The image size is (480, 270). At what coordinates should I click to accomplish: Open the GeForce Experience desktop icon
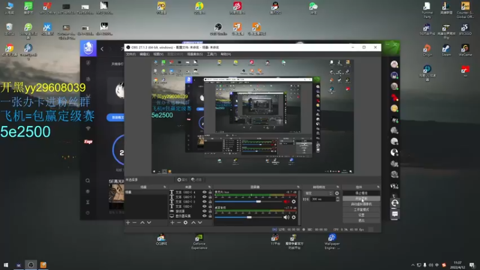199,242
